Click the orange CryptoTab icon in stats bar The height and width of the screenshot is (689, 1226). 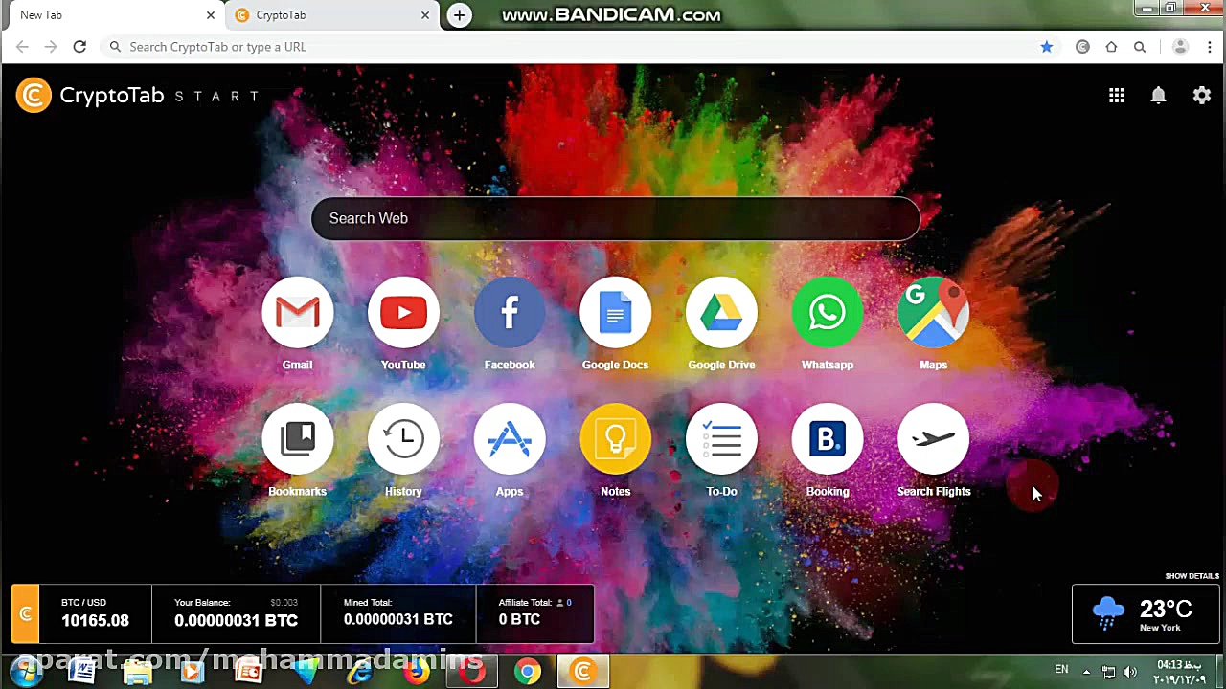(26, 613)
